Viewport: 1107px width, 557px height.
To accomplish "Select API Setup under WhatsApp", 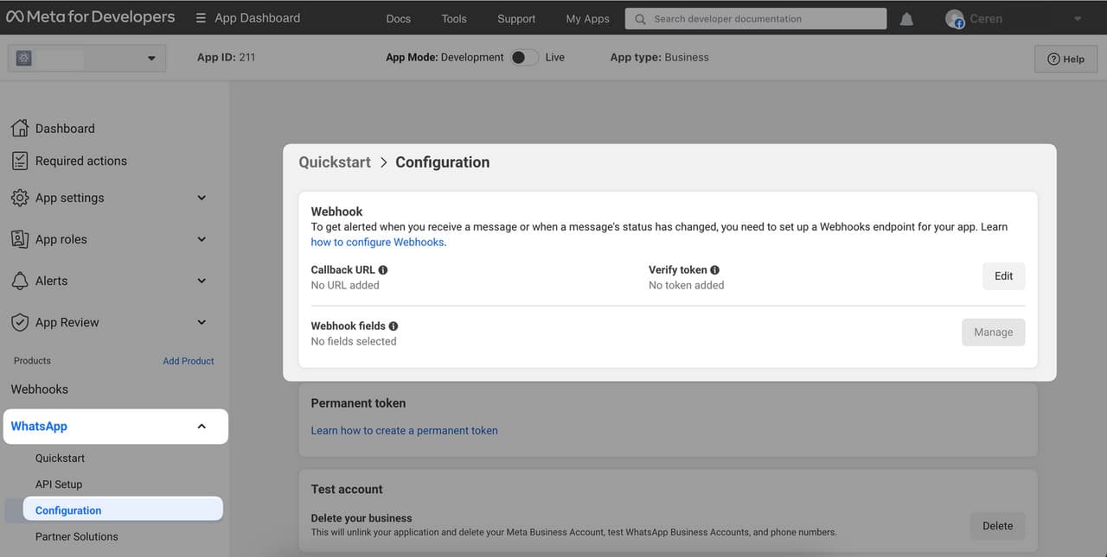I will [59, 484].
